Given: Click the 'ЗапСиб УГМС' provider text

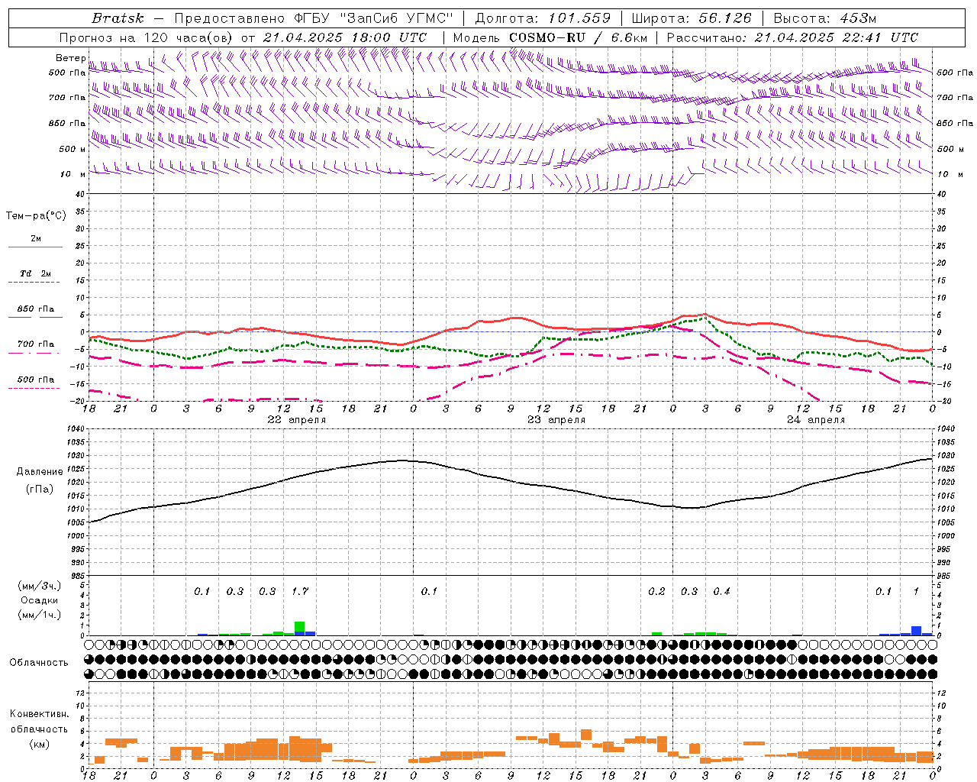Looking at the screenshot, I should [398, 18].
